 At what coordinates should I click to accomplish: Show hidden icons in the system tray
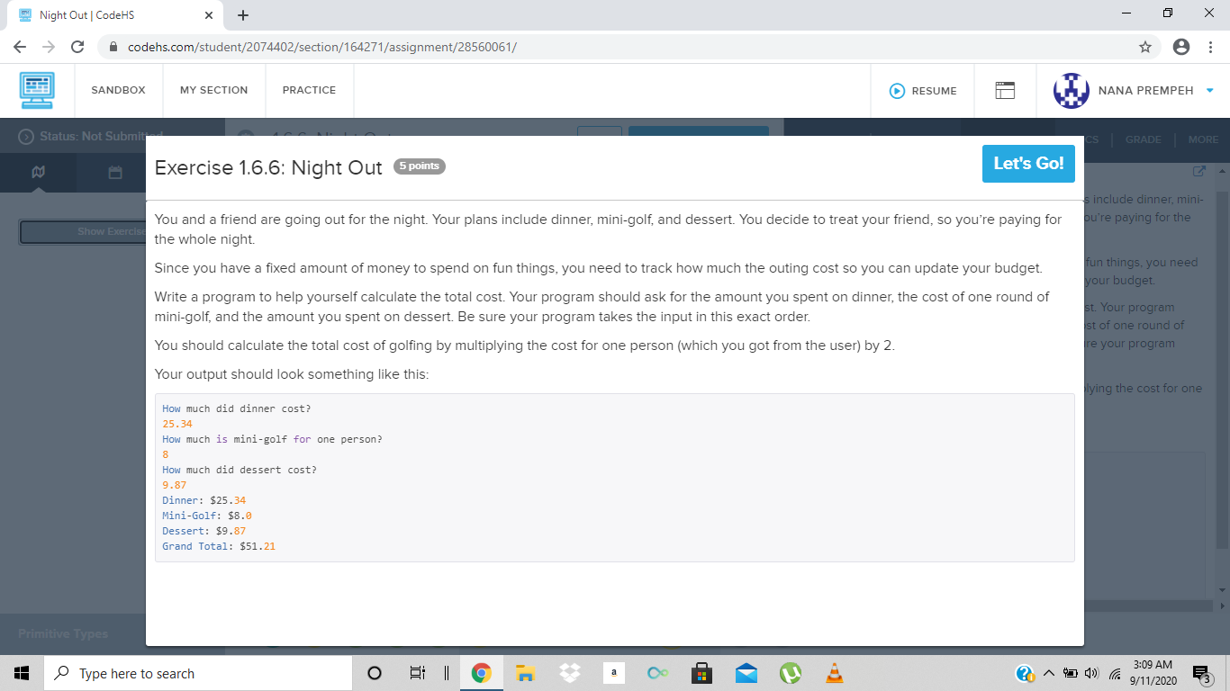pos(1048,672)
